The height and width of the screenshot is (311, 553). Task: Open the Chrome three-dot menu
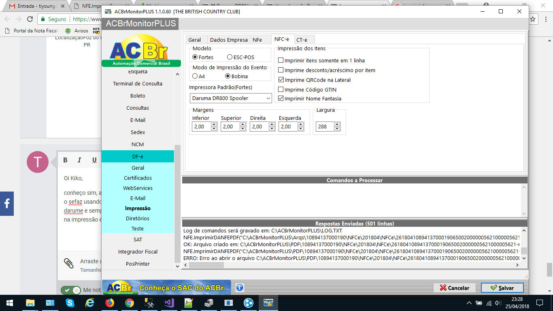[x=545, y=19]
